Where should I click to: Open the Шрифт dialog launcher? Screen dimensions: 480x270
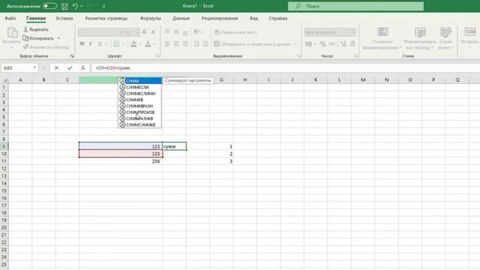pyautogui.click(x=158, y=56)
